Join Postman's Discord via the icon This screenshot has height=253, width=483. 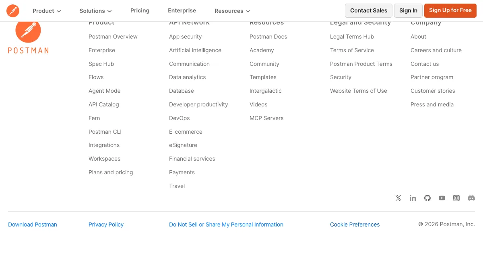tap(471, 198)
